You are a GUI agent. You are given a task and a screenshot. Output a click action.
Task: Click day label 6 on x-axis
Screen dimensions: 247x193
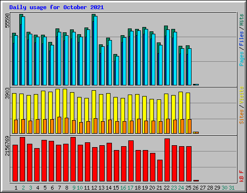[x=52, y=188]
